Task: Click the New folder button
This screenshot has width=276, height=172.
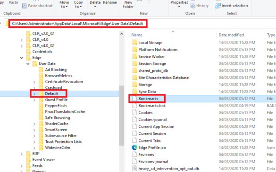Action: coord(128,4)
